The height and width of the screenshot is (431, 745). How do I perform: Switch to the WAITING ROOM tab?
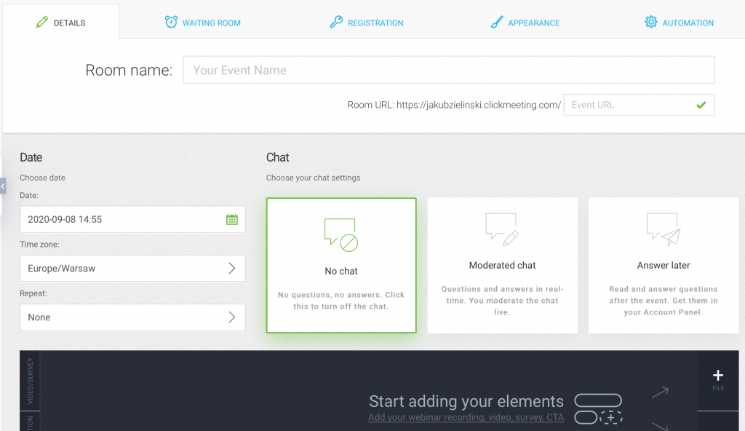point(202,23)
